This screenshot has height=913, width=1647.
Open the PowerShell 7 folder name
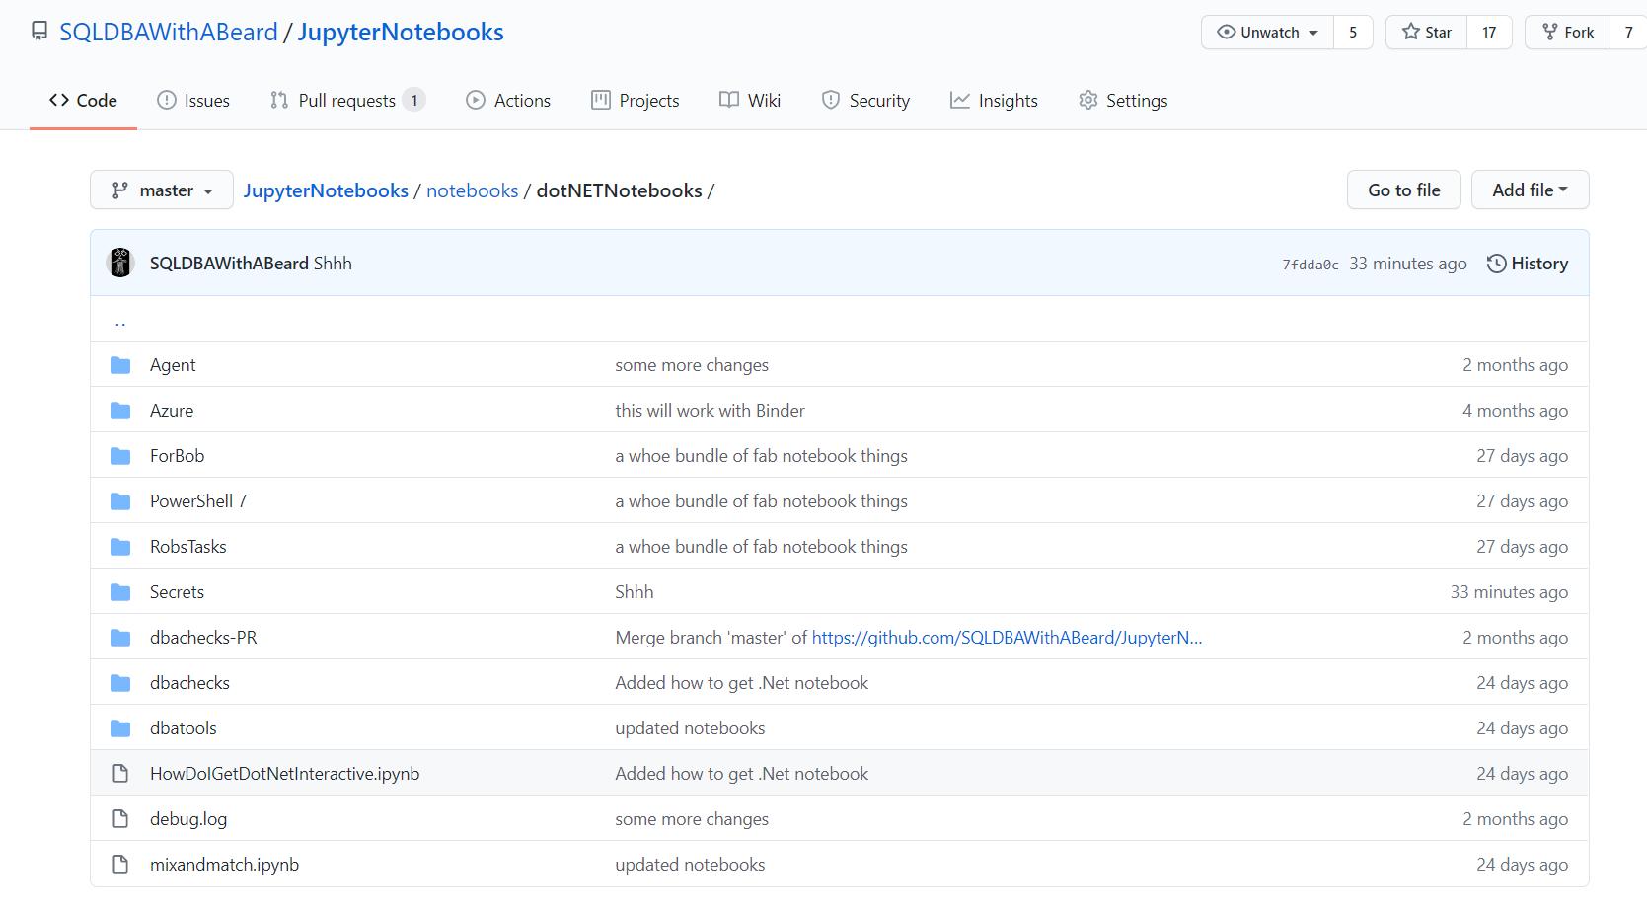click(198, 501)
